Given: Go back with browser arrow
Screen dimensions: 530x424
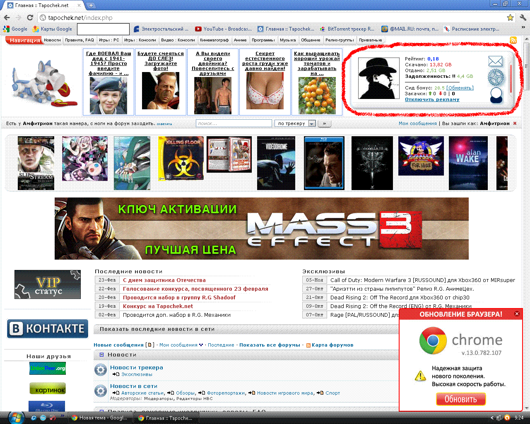Looking at the screenshot, I should point(7,17).
